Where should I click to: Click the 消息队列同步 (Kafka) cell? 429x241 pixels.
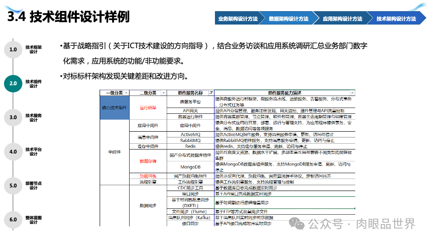click(190, 217)
